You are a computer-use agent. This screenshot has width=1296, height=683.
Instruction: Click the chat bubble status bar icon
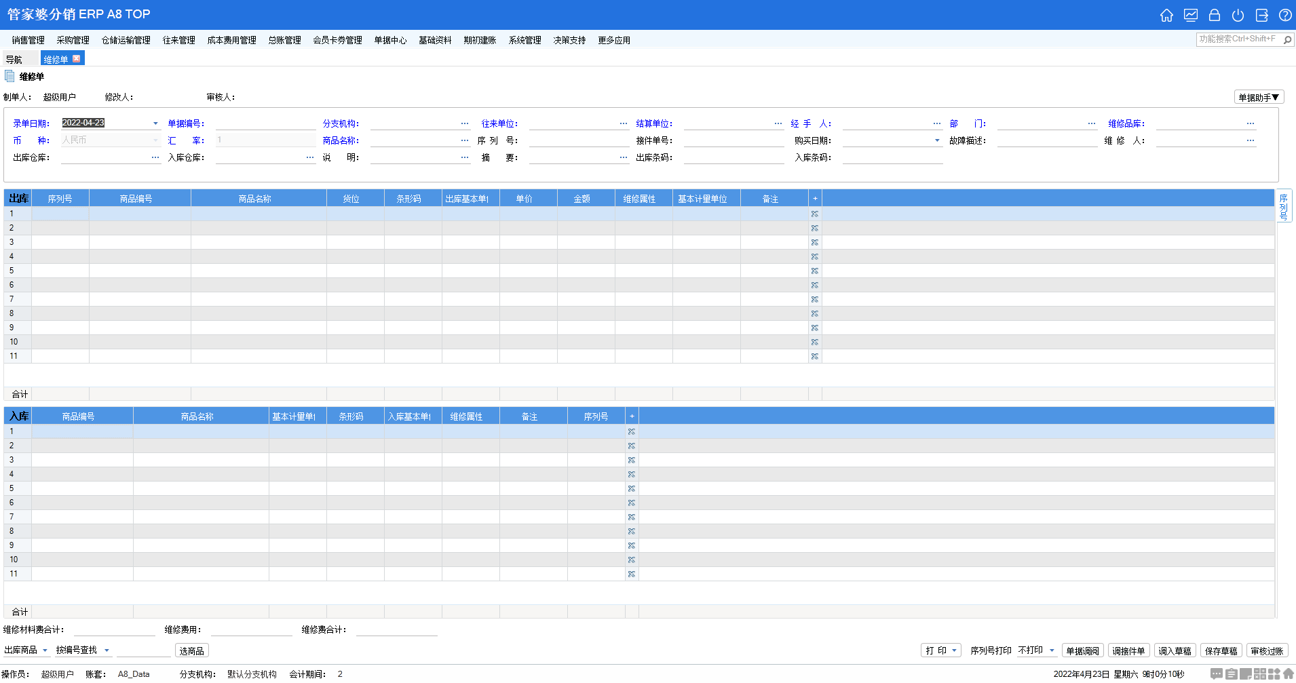(1217, 674)
